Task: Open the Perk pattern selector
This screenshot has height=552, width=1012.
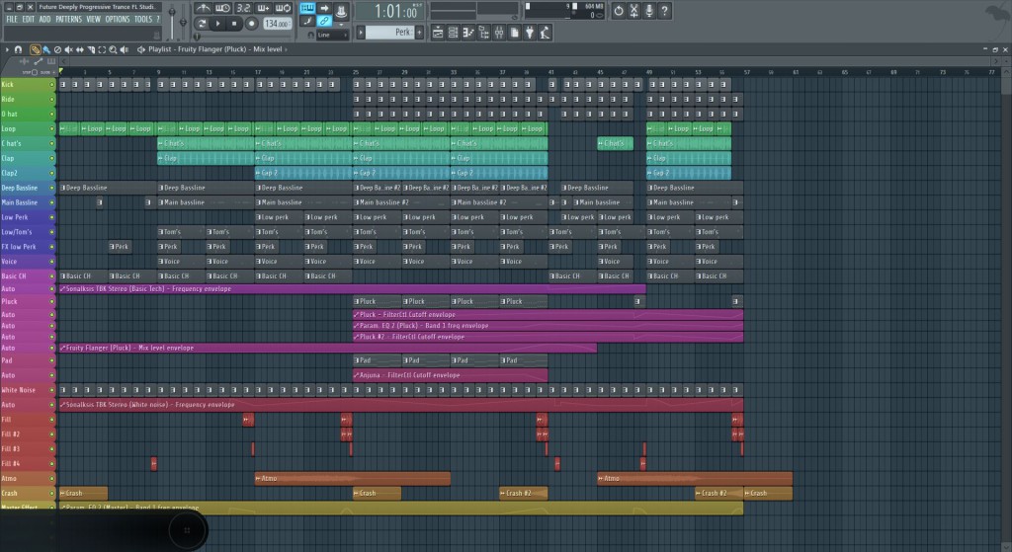Action: point(390,33)
